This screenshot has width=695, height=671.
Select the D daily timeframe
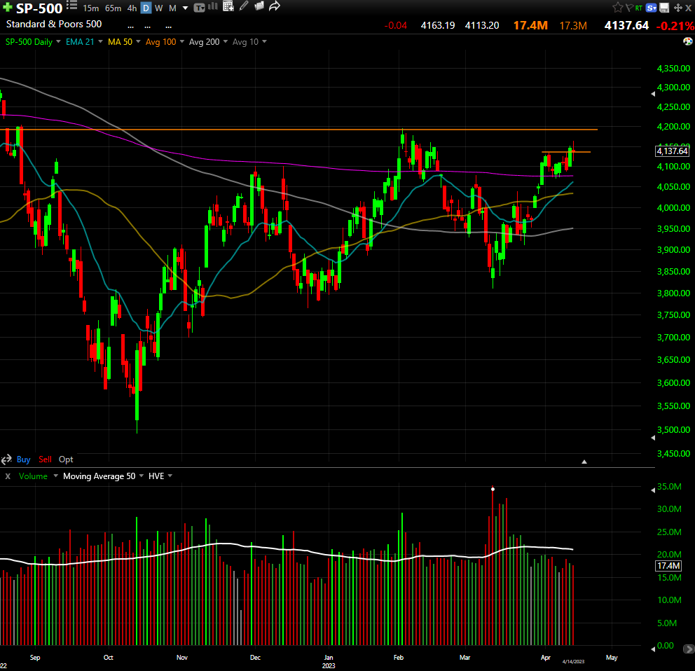[x=146, y=8]
